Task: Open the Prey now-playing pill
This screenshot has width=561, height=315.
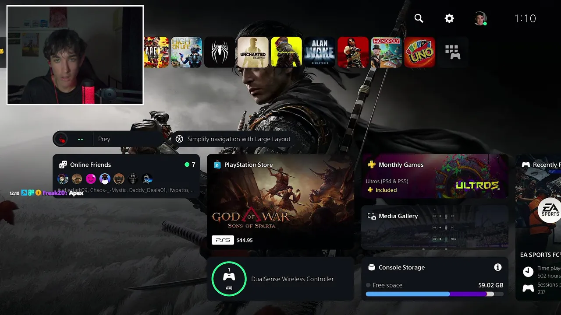Action: 107,139
